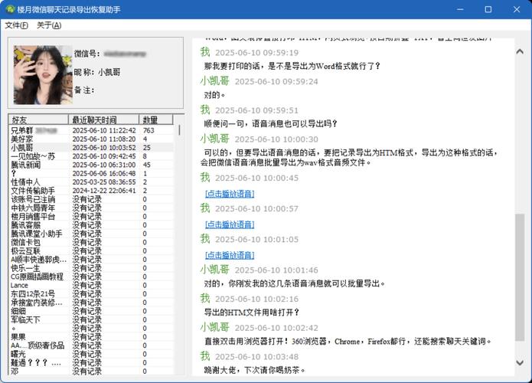Open the 文件(F) menu

[x=17, y=25]
